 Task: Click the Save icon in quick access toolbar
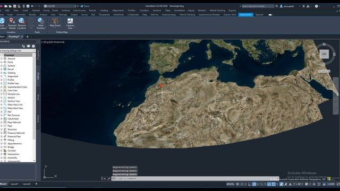click(14, 6)
